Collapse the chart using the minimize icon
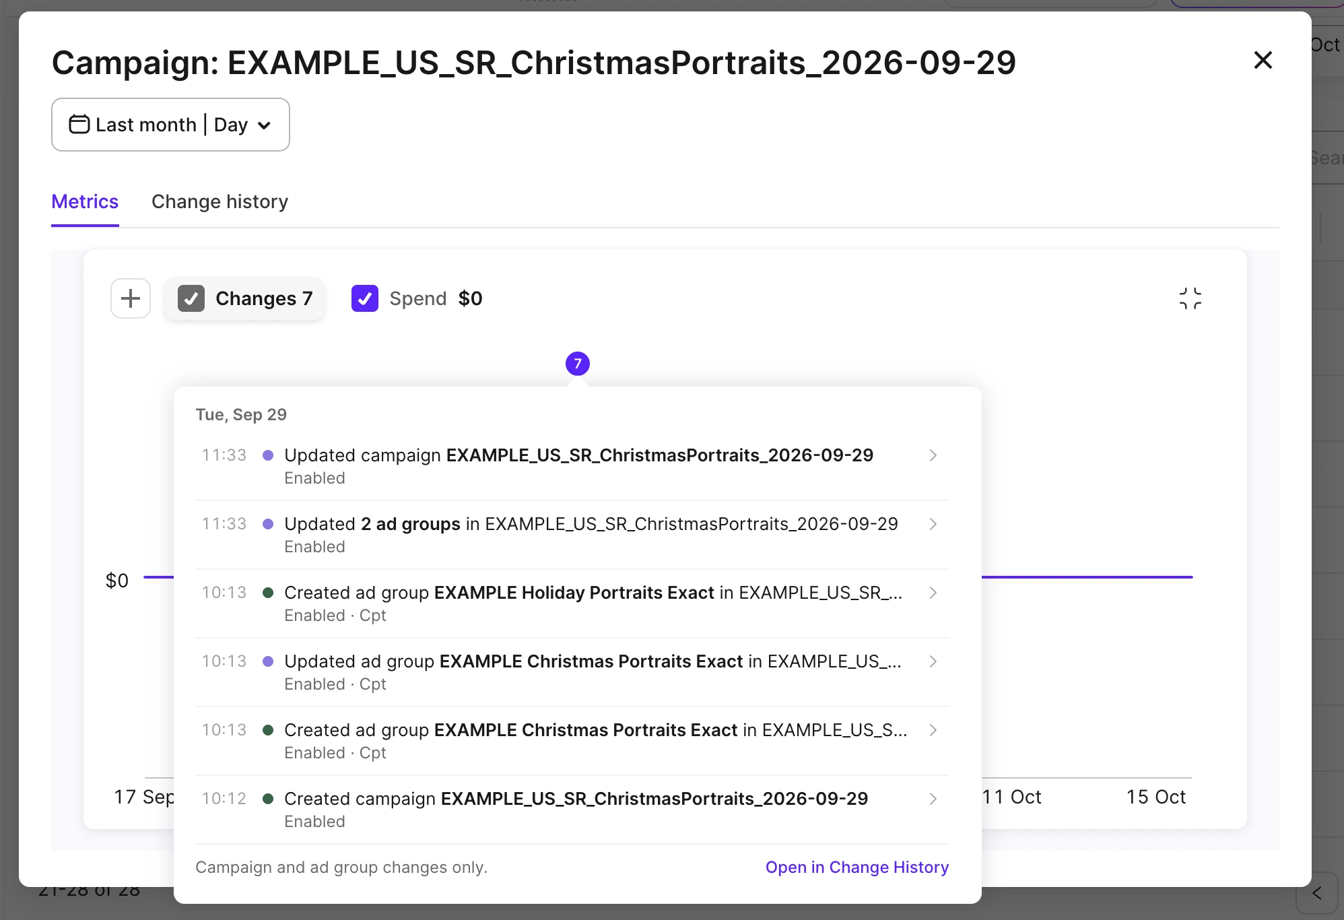Screen dimensions: 1344x920 pos(1190,298)
